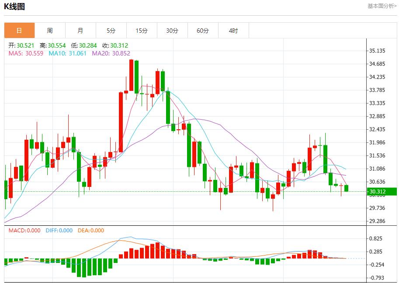399x283 pixels.
Task: Select the 60分 interval tab
Action: 203,31
